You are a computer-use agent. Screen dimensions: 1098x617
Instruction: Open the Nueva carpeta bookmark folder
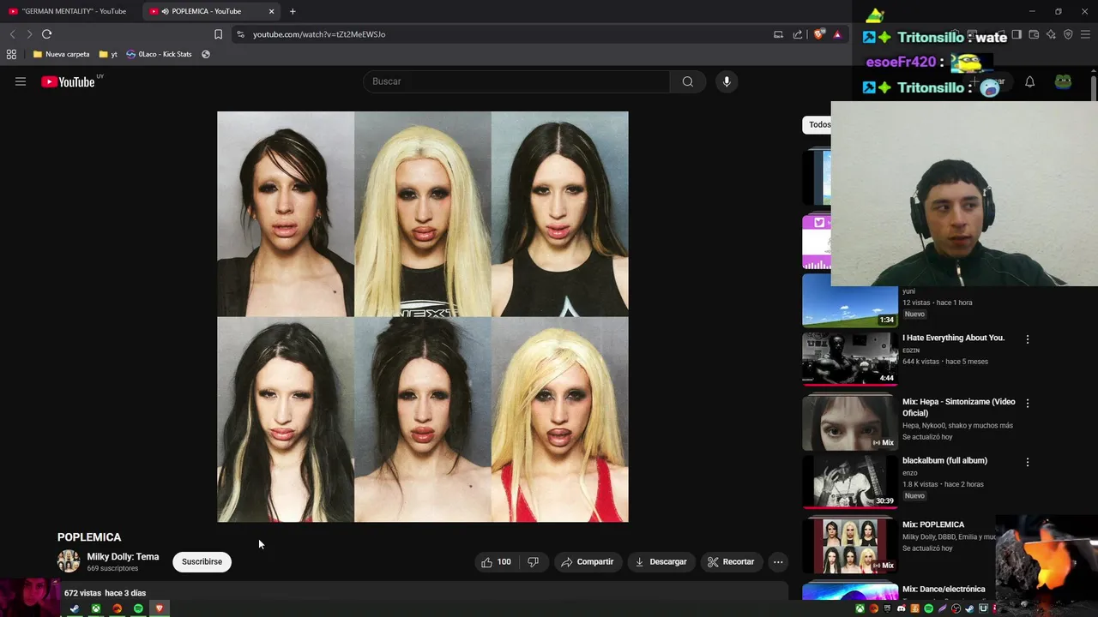pos(61,54)
